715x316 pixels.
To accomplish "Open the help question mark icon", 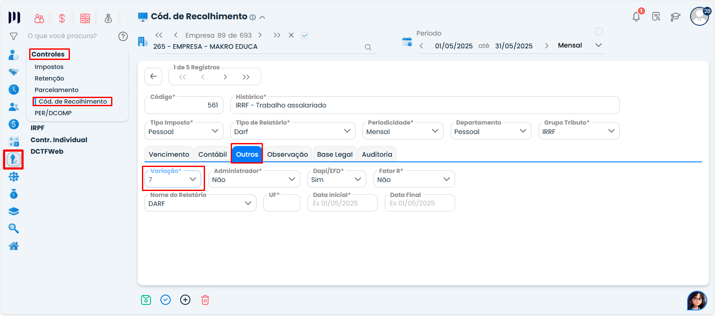I will click(x=123, y=36).
